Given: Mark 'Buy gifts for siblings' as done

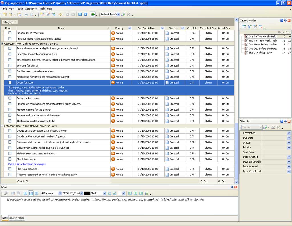Looking at the screenshot, I should [10, 65].
